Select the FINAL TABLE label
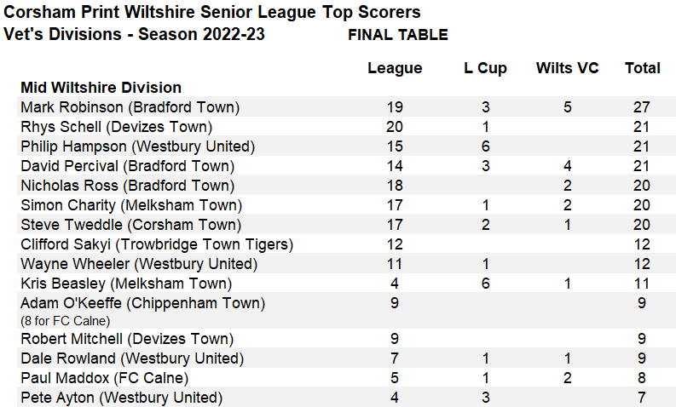The height and width of the screenshot is (407, 676). click(x=397, y=35)
